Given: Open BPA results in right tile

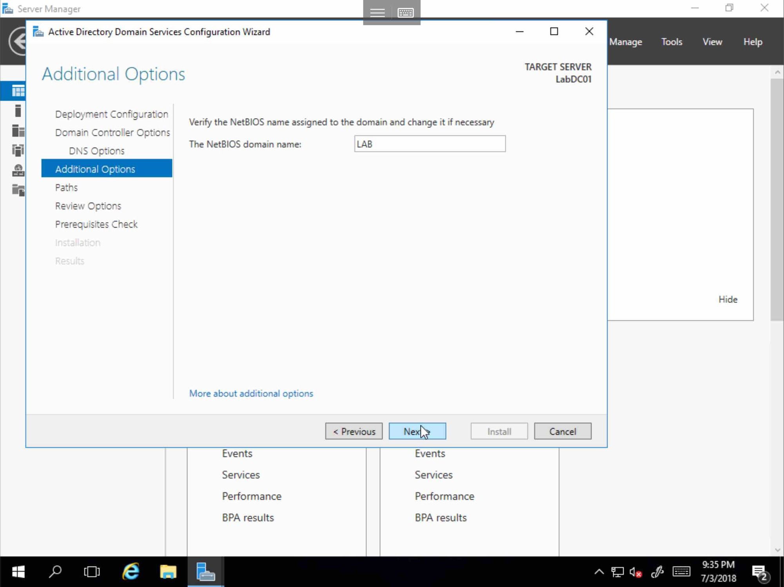Looking at the screenshot, I should [441, 518].
